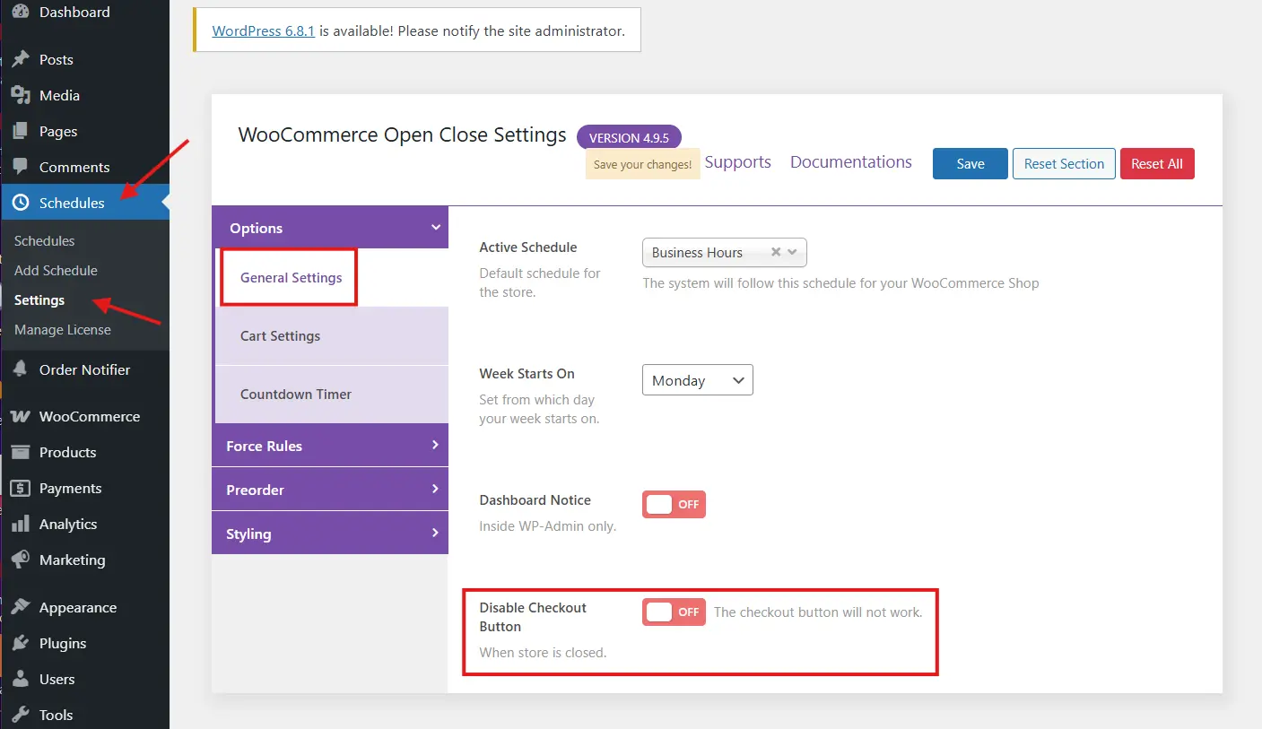
Task: Open the Analytics menu label
Action: 68,525
